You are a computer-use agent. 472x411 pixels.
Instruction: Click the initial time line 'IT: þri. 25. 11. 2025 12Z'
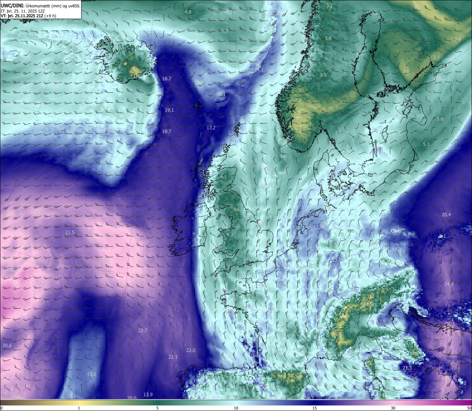(x=23, y=11)
